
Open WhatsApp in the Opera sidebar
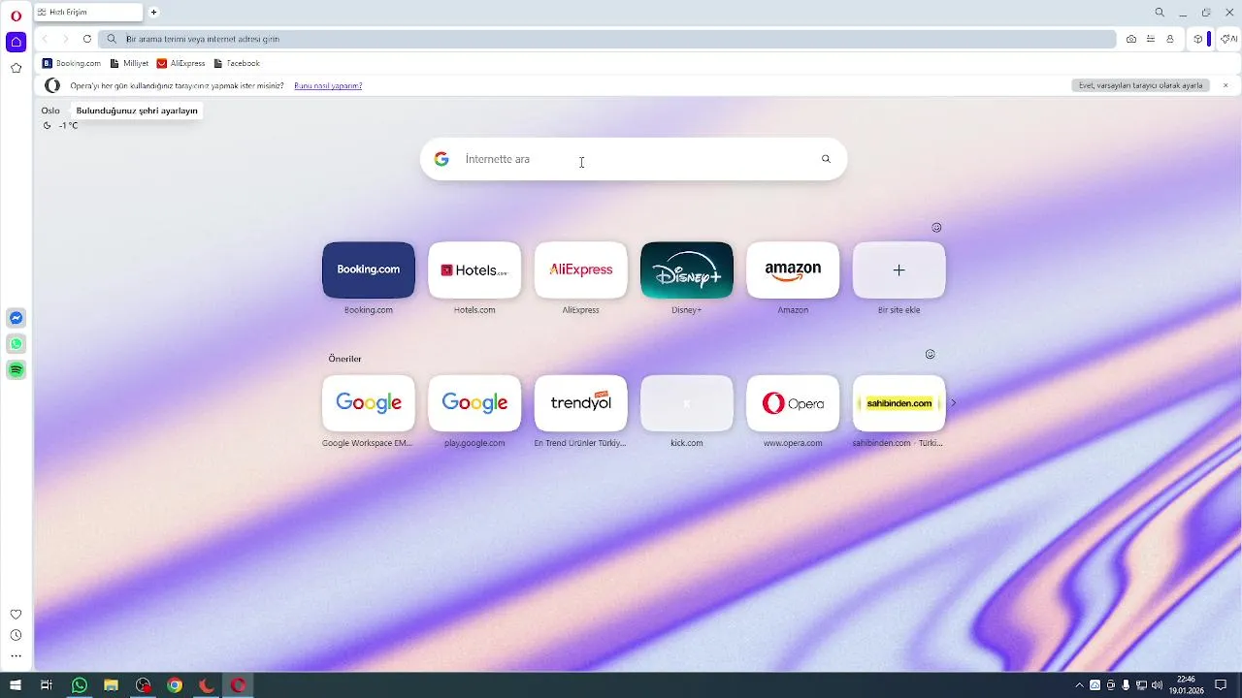pos(16,344)
